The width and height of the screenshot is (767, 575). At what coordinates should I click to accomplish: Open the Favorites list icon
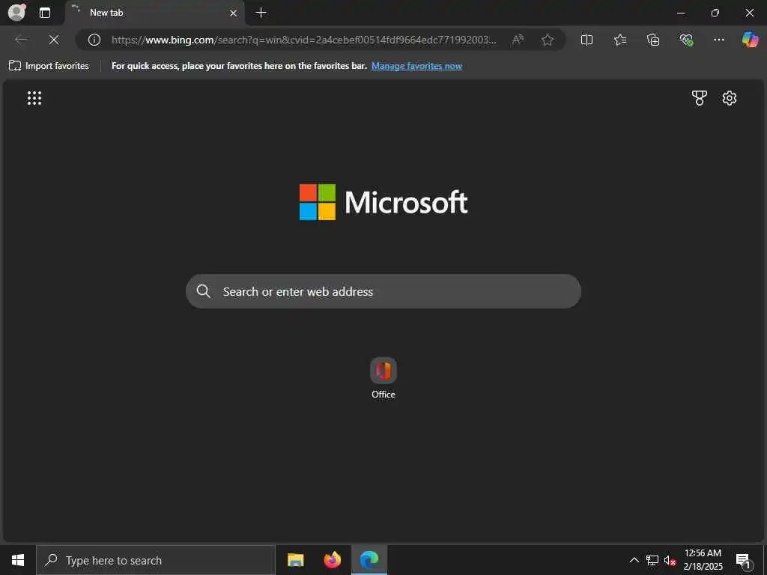(x=619, y=40)
